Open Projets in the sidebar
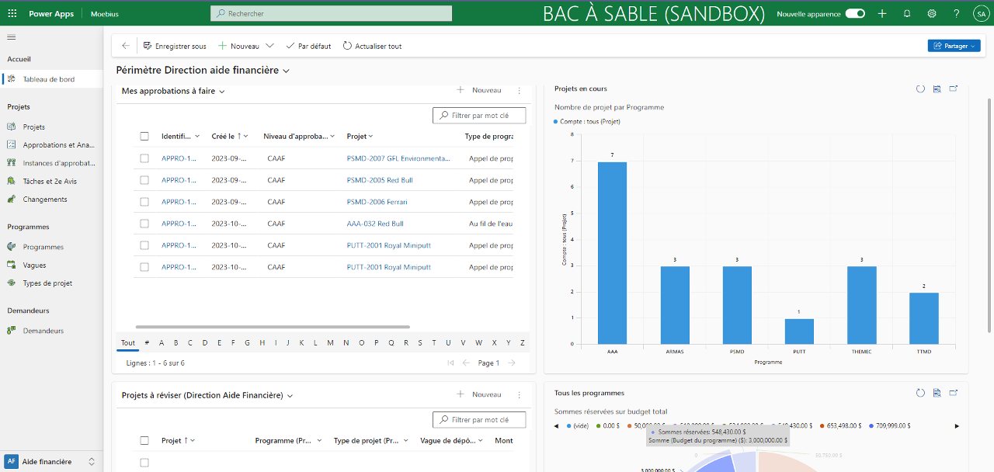 pos(53,127)
